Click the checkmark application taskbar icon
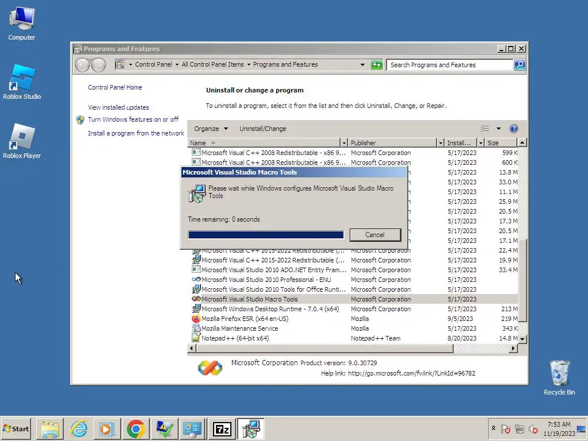 [164, 428]
